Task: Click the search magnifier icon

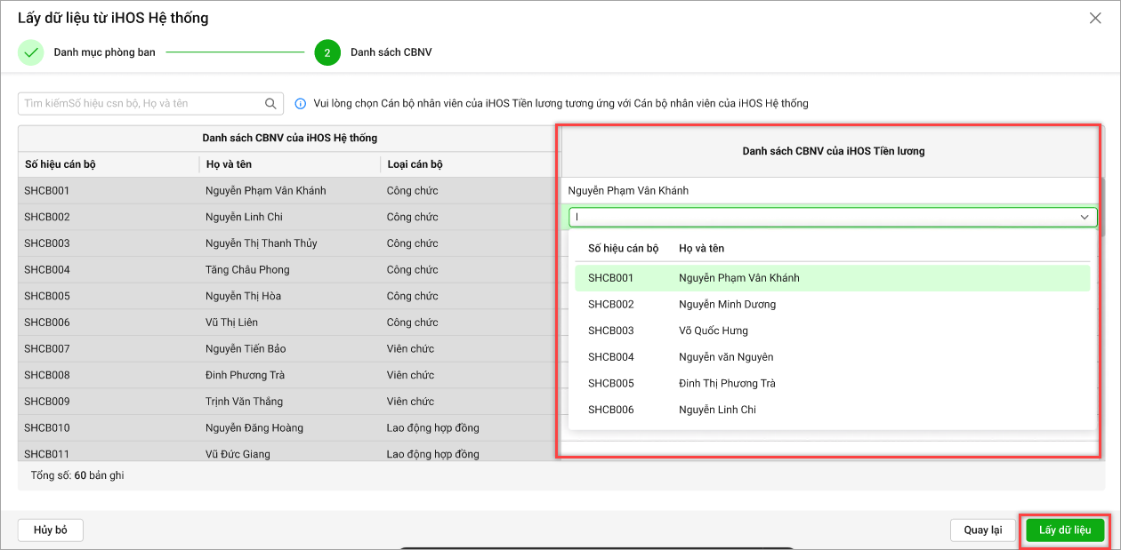Action: (x=271, y=104)
